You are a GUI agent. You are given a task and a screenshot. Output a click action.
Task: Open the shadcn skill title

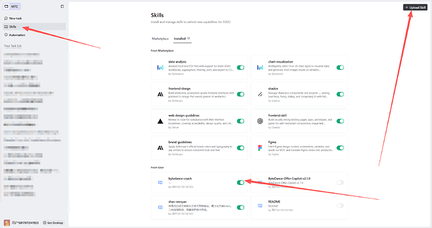pos(273,89)
